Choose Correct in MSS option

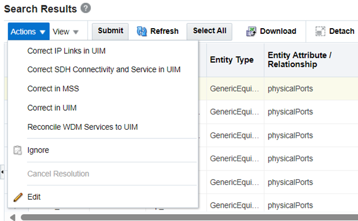point(53,88)
